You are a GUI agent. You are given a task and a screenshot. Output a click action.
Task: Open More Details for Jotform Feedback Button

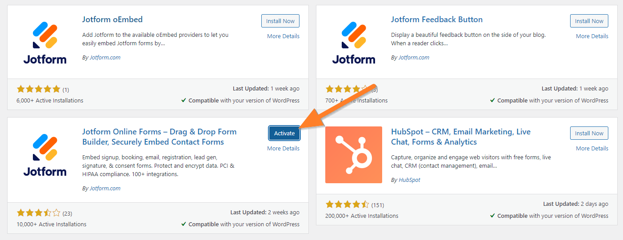tap(592, 36)
